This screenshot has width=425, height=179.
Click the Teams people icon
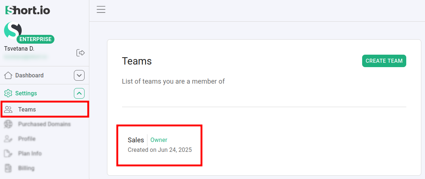click(x=8, y=109)
